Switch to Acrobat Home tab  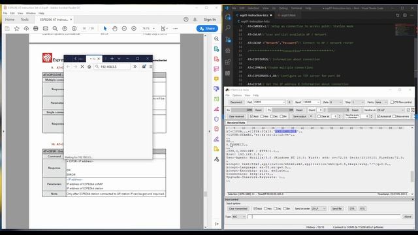(x=10, y=20)
